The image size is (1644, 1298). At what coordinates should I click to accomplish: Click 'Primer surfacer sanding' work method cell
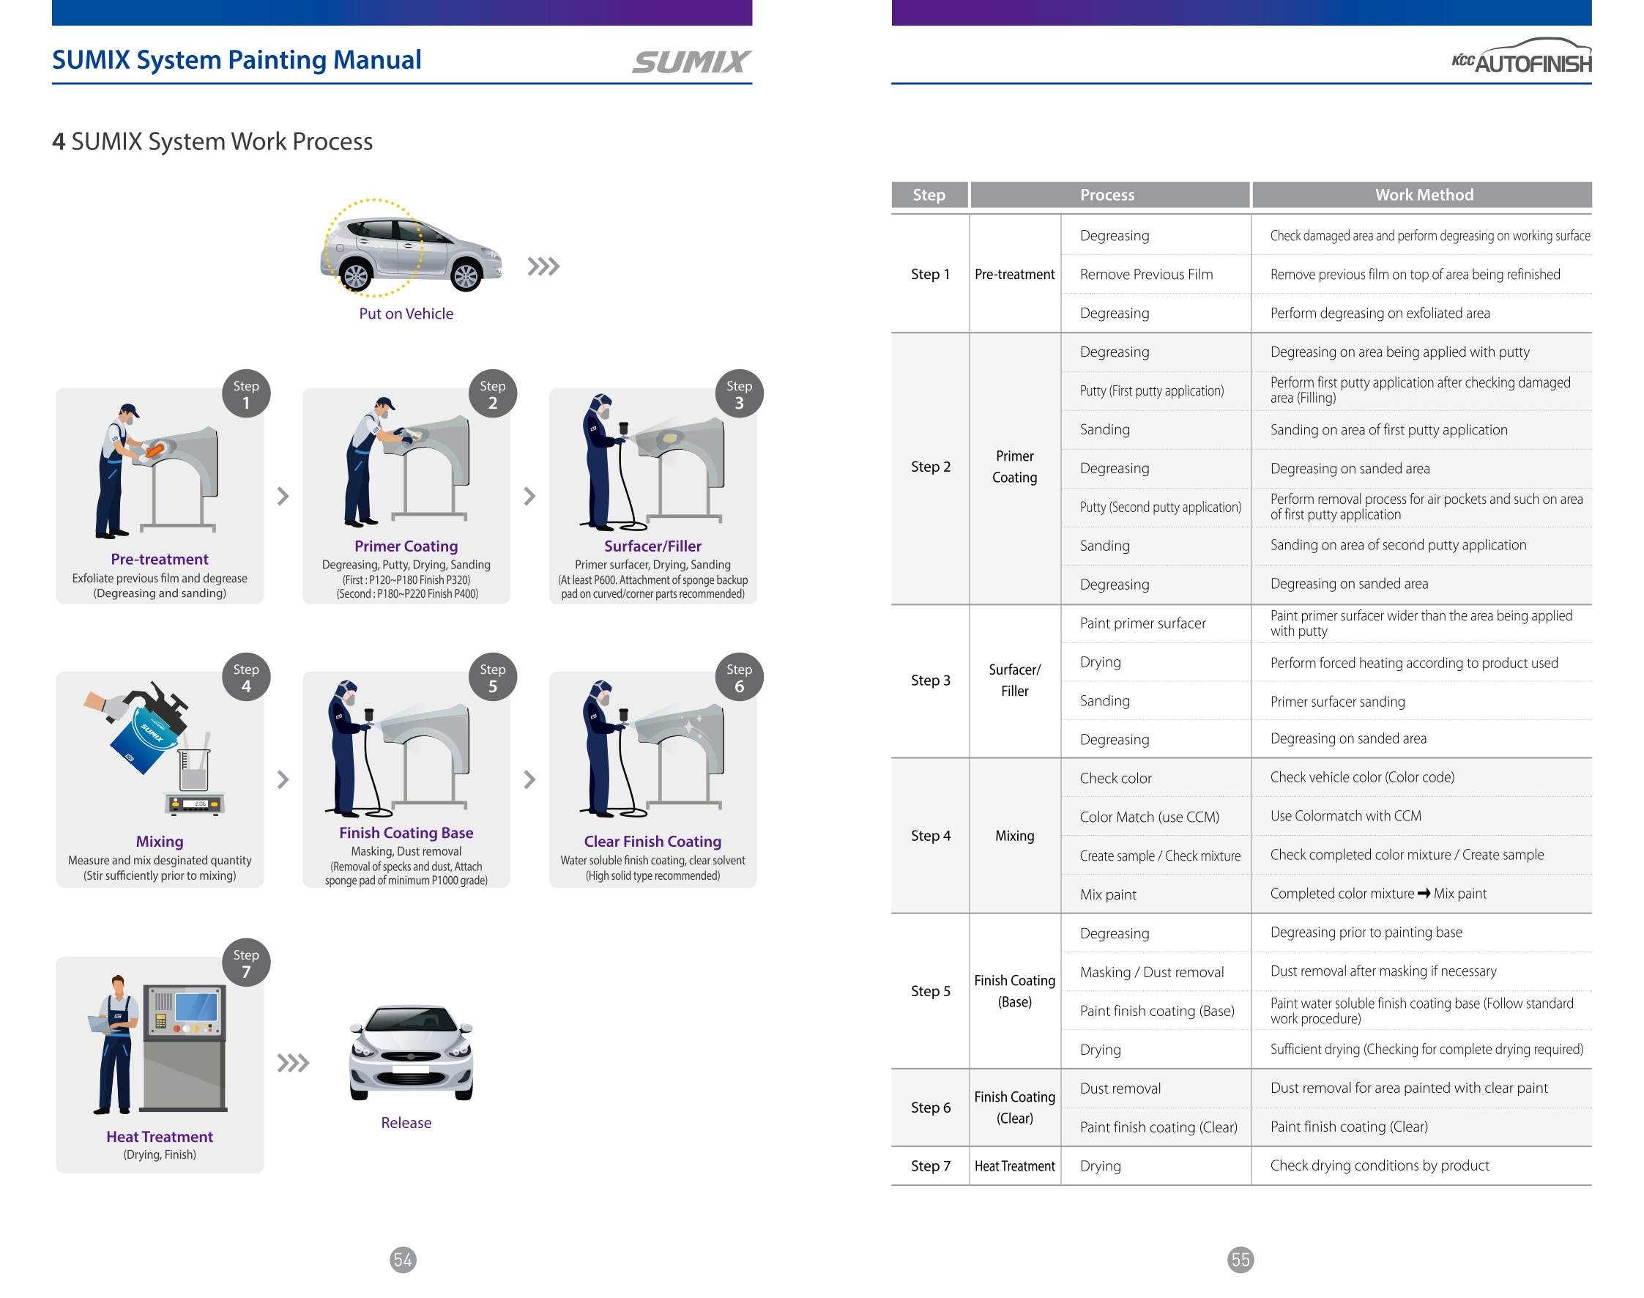point(1422,702)
